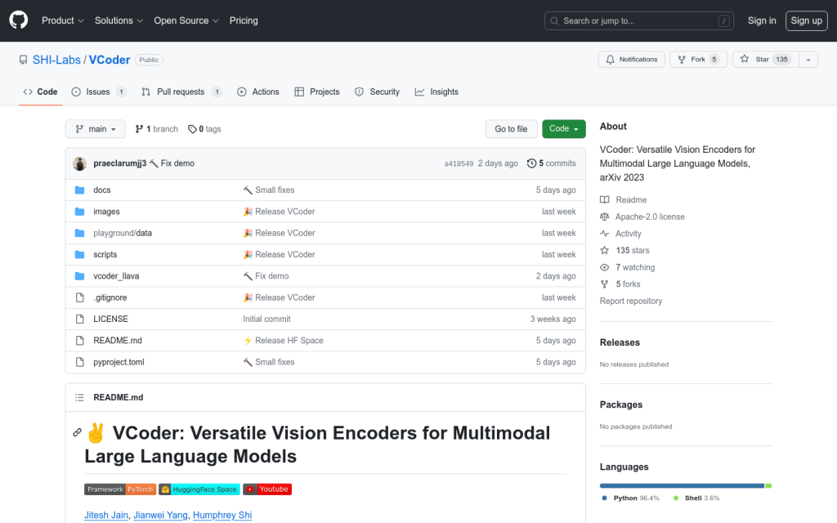The width and height of the screenshot is (837, 523).
Task: Expand the Product menu
Action: coord(62,20)
